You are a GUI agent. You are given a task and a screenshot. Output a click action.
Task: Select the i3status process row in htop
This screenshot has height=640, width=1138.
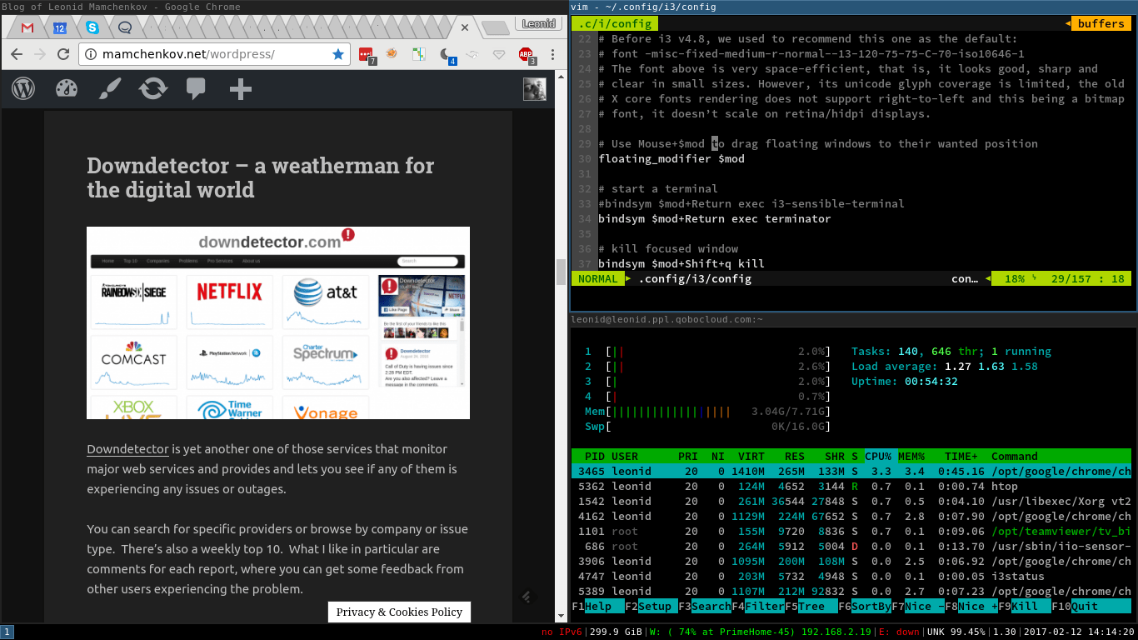pos(851,576)
